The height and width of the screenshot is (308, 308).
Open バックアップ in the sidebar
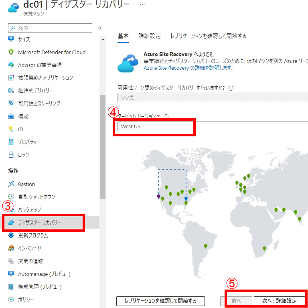pos(30,210)
